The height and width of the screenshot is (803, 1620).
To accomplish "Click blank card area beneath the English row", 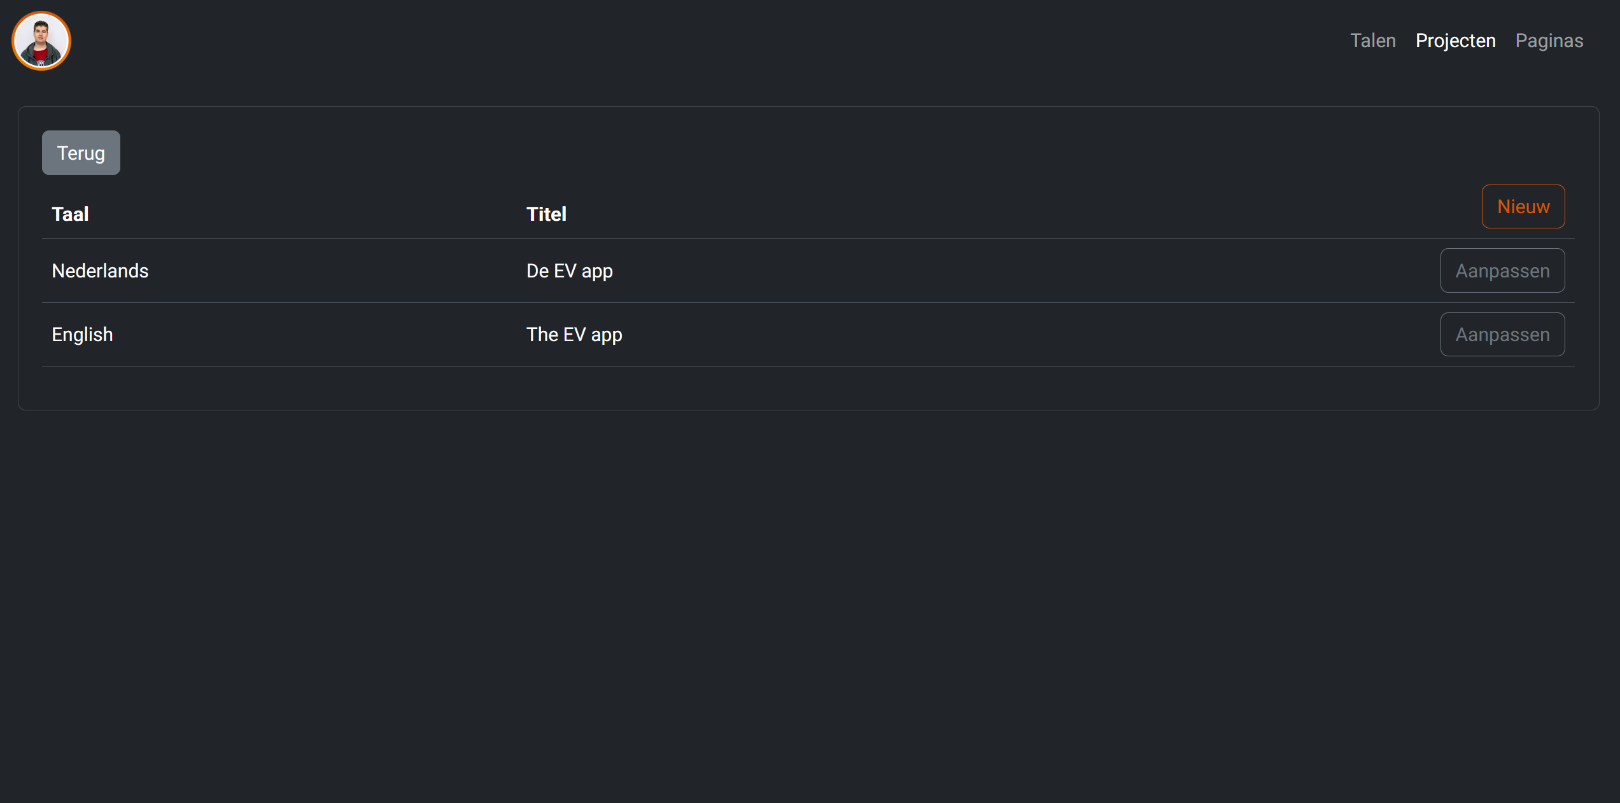I will point(808,388).
